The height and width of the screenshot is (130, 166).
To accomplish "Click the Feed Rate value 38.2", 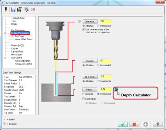I will click(21, 87).
